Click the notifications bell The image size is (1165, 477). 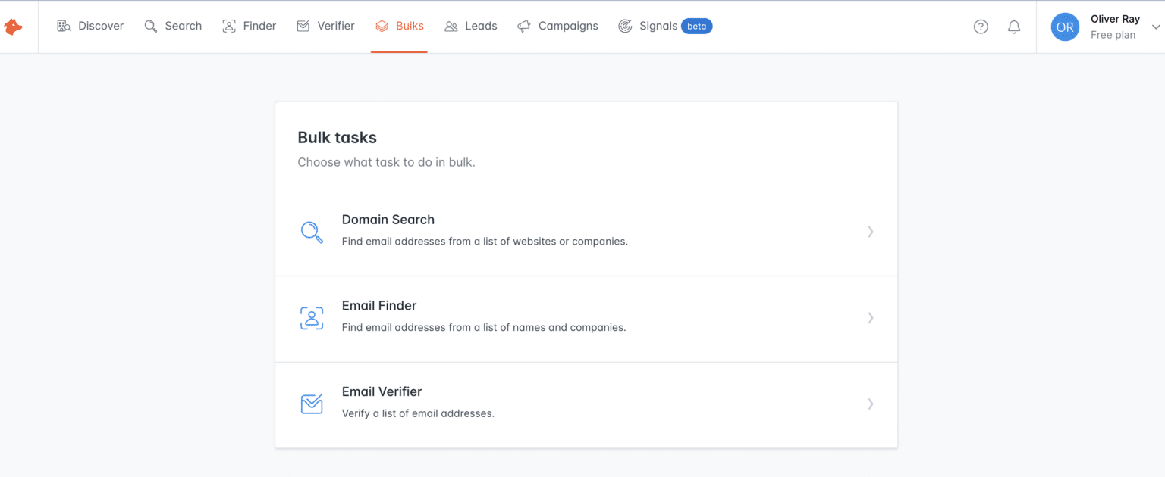pos(1014,26)
